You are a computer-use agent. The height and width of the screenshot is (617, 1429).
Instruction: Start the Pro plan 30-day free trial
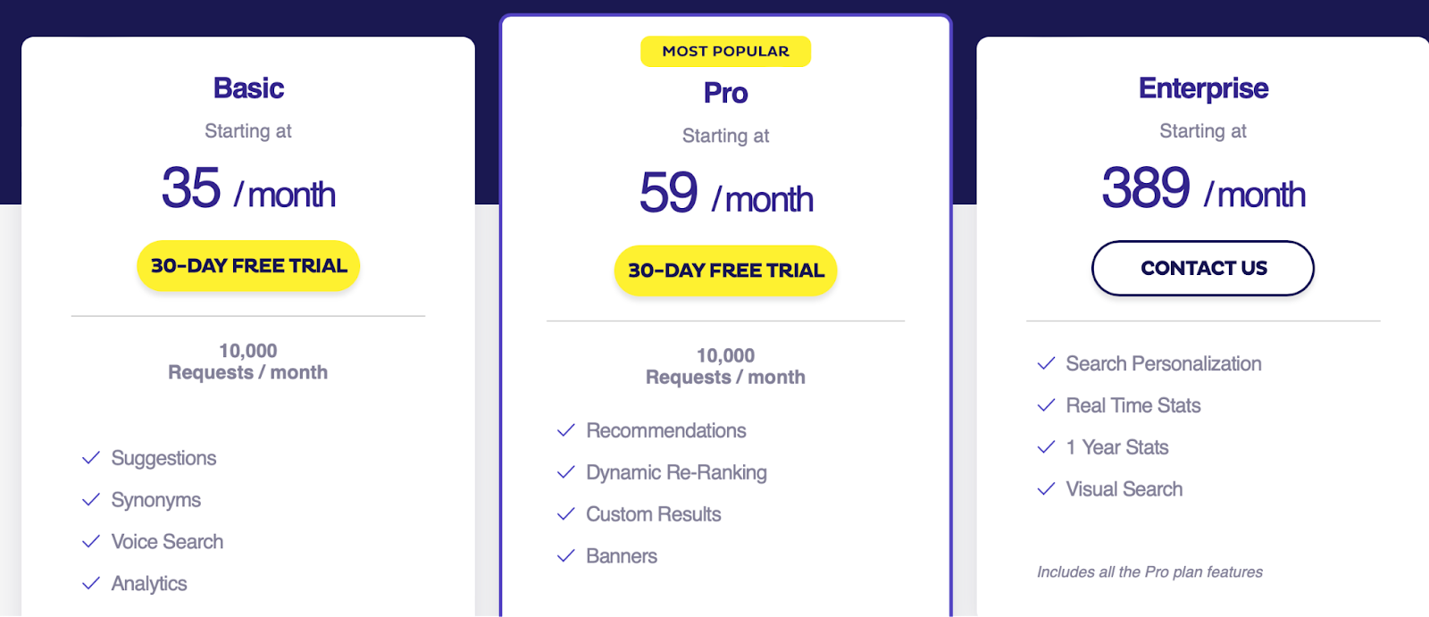(725, 271)
